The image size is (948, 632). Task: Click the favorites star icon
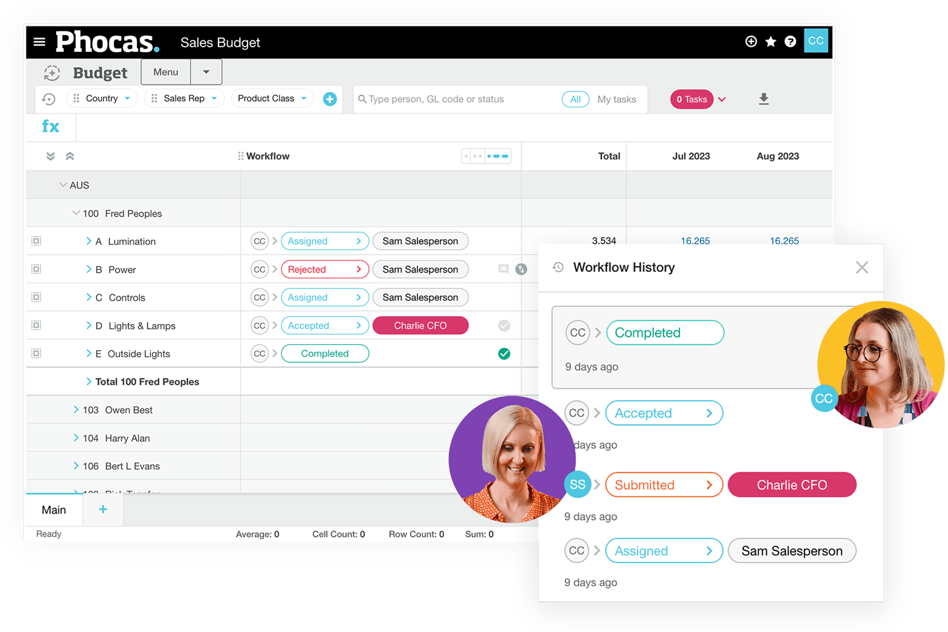tap(770, 41)
